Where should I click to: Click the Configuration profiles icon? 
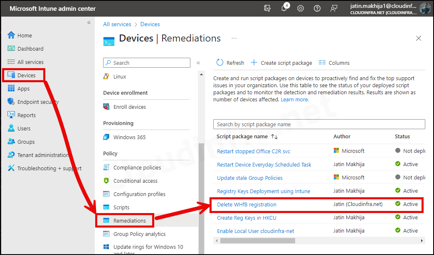106,194
